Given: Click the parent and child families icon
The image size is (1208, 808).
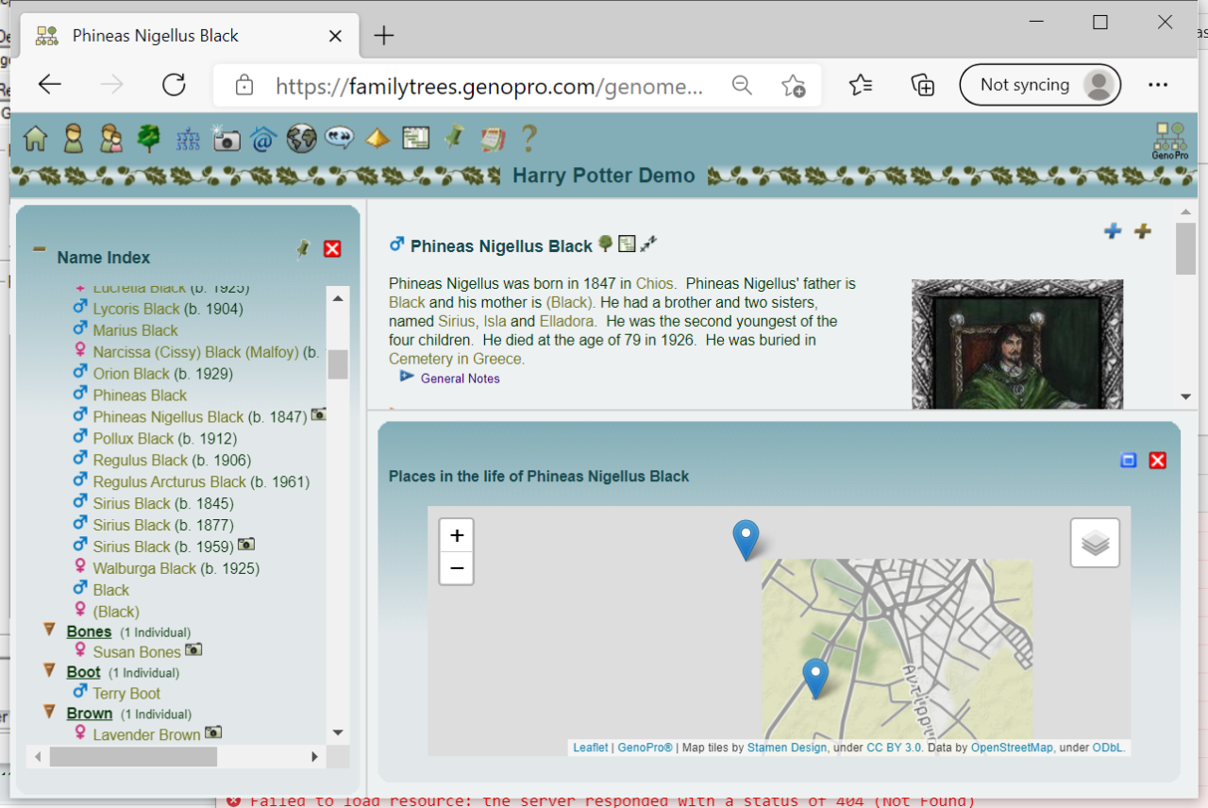Looking at the screenshot, I should tap(111, 139).
